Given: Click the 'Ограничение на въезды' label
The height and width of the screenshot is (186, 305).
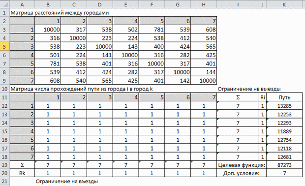Looking at the screenshot, I should [67, 182].
